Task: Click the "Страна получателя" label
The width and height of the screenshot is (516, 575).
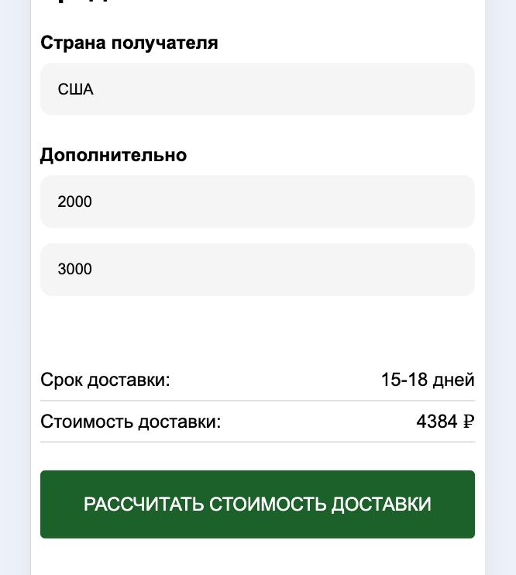Action: click(129, 43)
